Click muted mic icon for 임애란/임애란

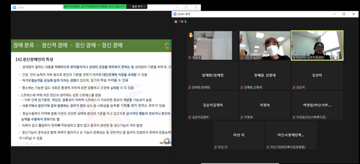[190, 87]
